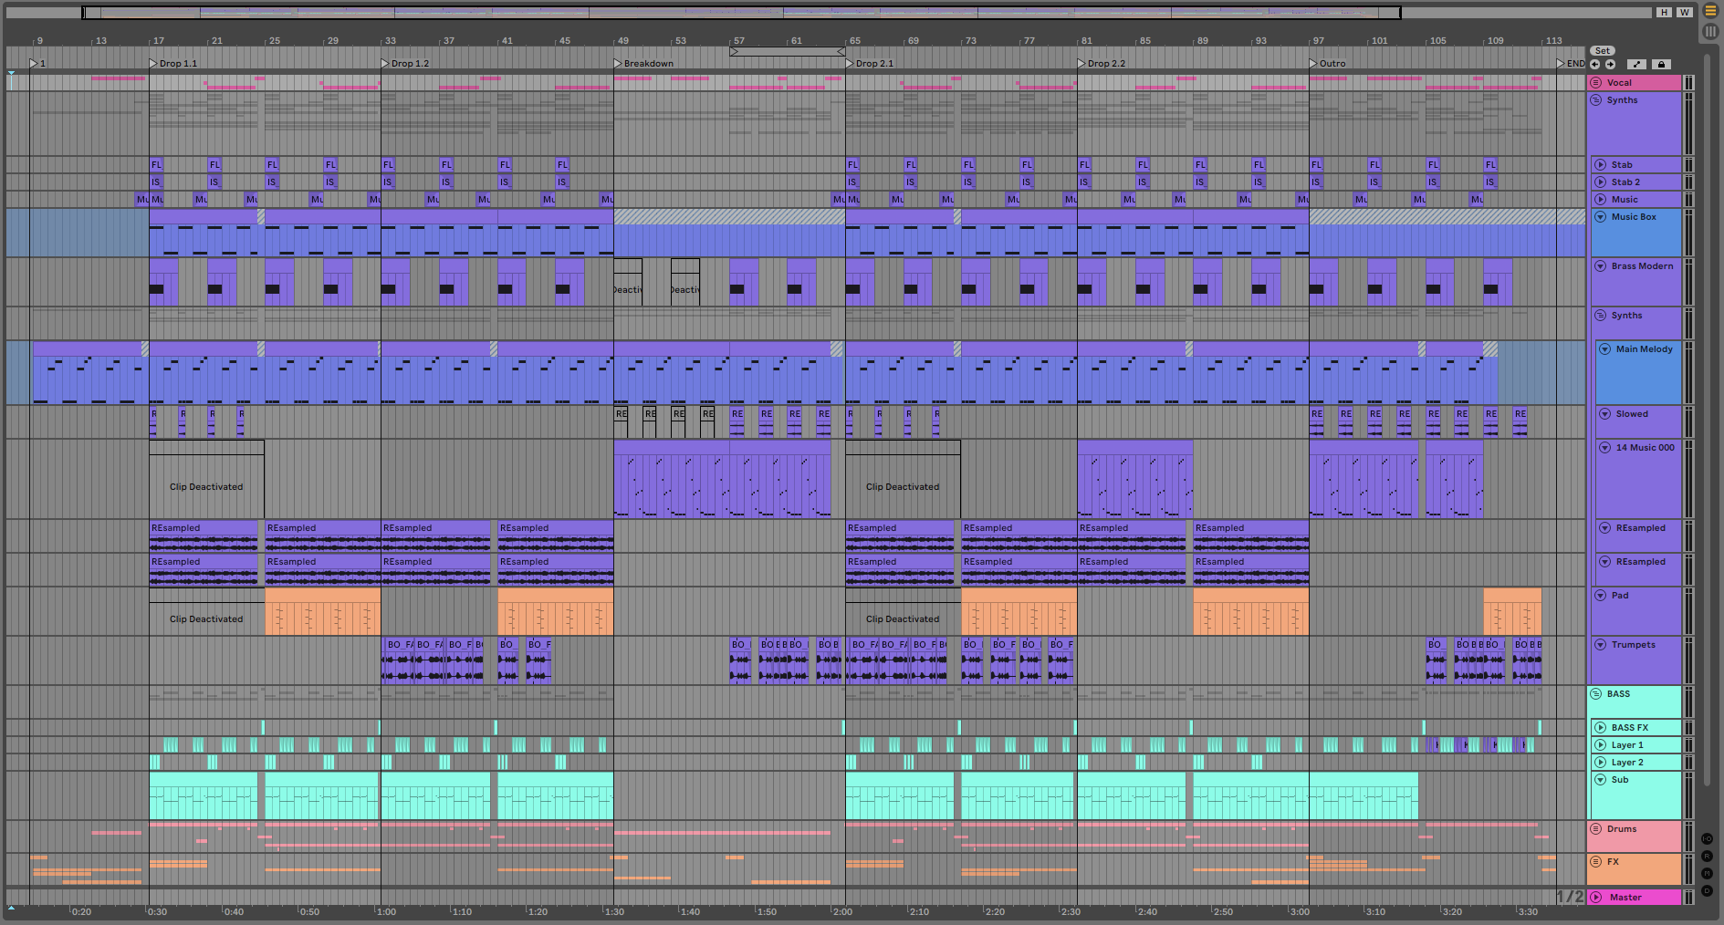Select the Master track name

coord(1625,898)
